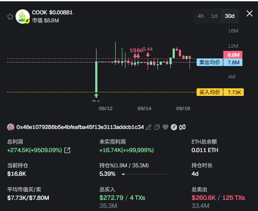Open candlestick chart icon beside address
The width and height of the screenshot is (258, 211).
(182, 127)
